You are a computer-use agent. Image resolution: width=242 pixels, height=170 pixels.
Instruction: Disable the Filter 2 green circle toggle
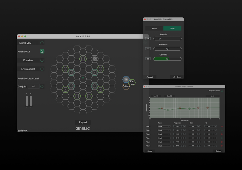pyautogui.click(x=222, y=130)
